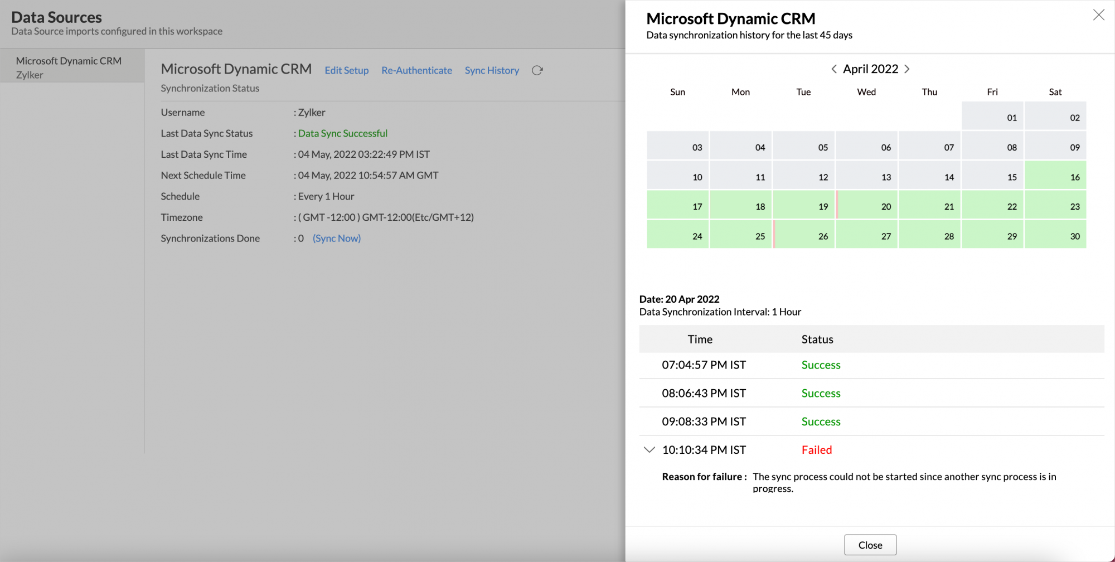
Task: Click the Status column header
Action: [817, 339]
